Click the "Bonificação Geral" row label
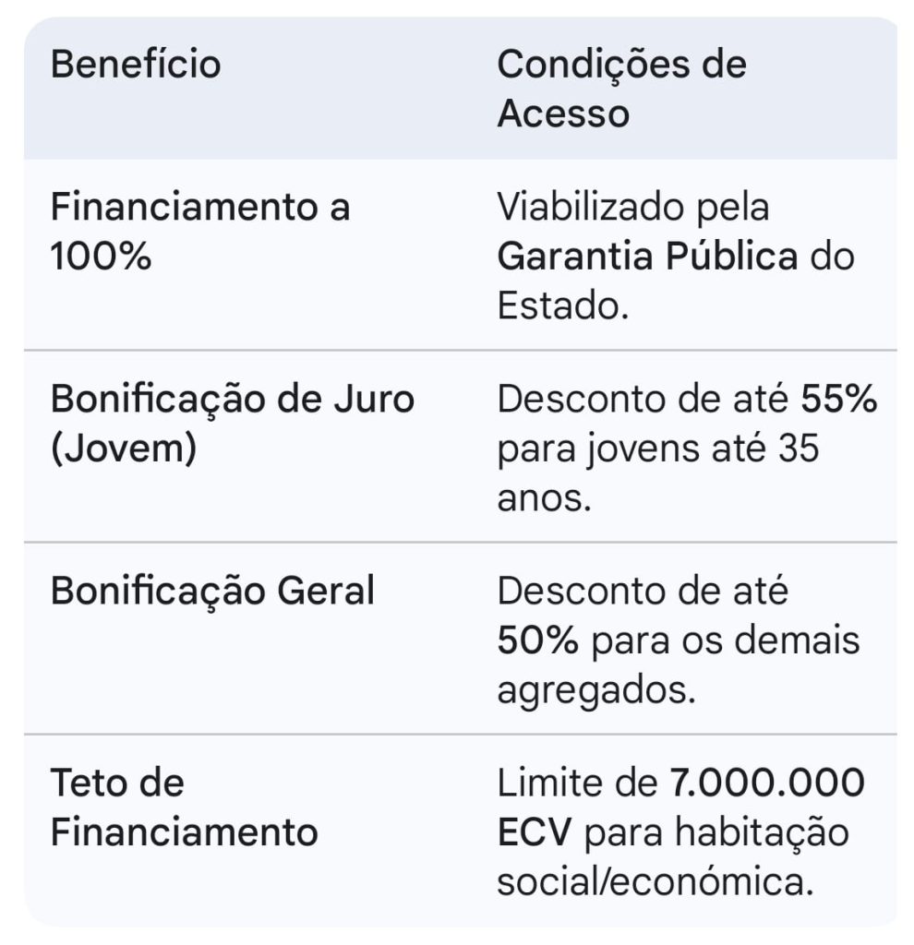914x945 pixels. 212,592
